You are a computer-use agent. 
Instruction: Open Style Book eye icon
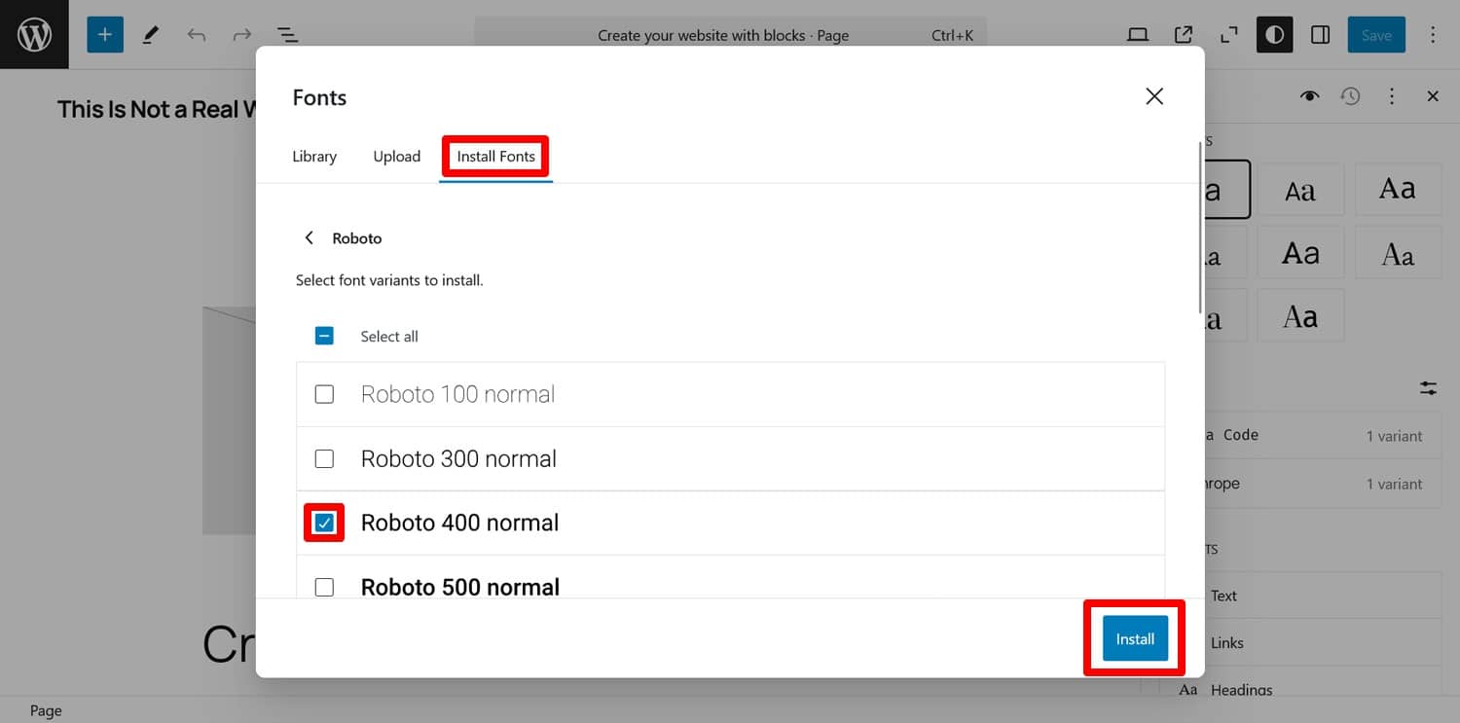pos(1309,96)
